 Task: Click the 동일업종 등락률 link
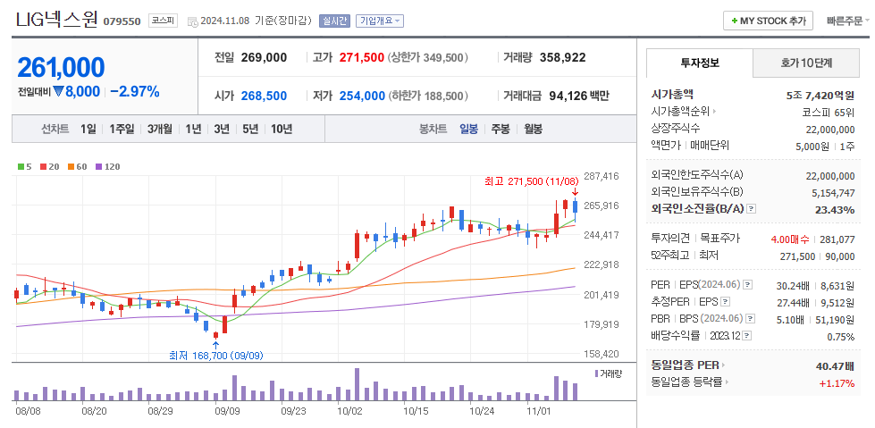click(x=686, y=382)
